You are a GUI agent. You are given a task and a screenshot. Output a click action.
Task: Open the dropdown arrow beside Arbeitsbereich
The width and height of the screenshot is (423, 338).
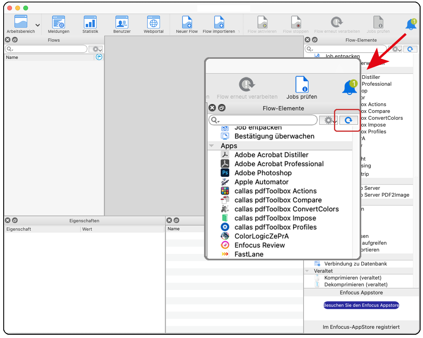tap(38, 25)
